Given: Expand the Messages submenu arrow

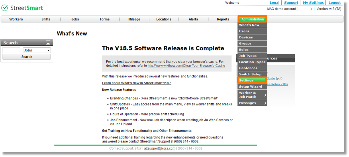Looking at the screenshot, I should pos(265,103).
